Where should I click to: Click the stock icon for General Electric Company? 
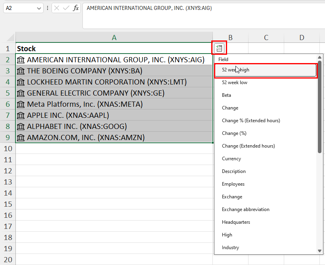(x=21, y=93)
